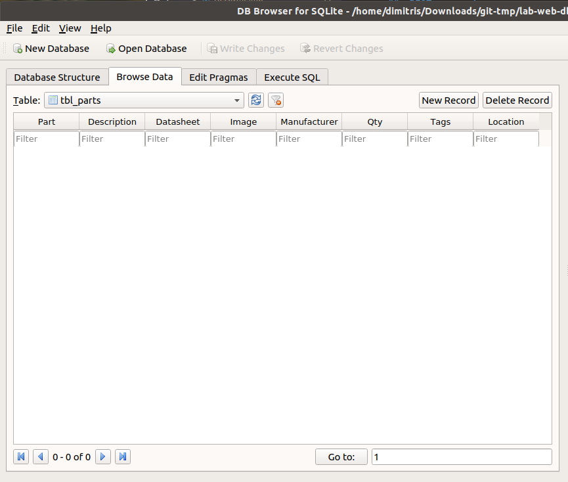
Task: Sort by the Manufacturer column header
Action: coord(309,121)
